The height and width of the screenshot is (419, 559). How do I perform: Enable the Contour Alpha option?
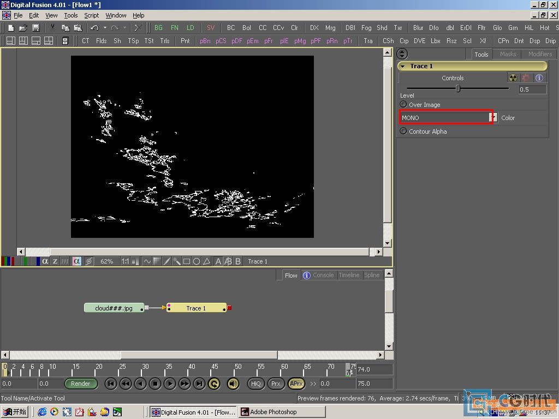pos(403,131)
